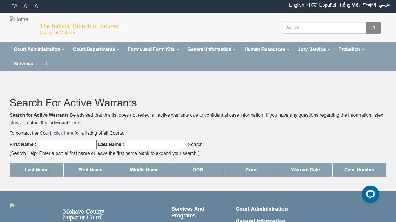
Task: Switch language to Español
Action: [x=328, y=5]
